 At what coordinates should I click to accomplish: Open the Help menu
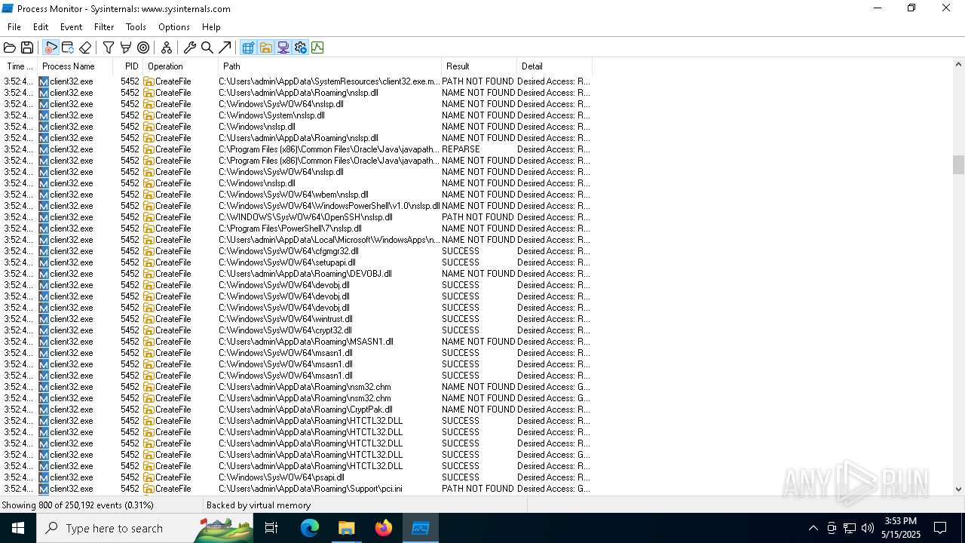coord(211,27)
